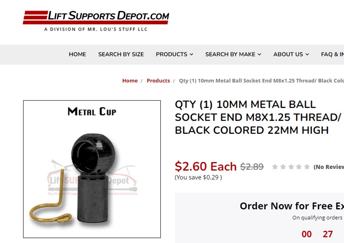Click the $2.60 Each sale price
The height and width of the screenshot is (243, 344).
pos(205,166)
